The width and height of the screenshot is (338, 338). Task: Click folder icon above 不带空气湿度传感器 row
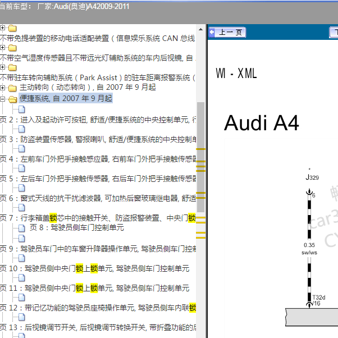12,48
